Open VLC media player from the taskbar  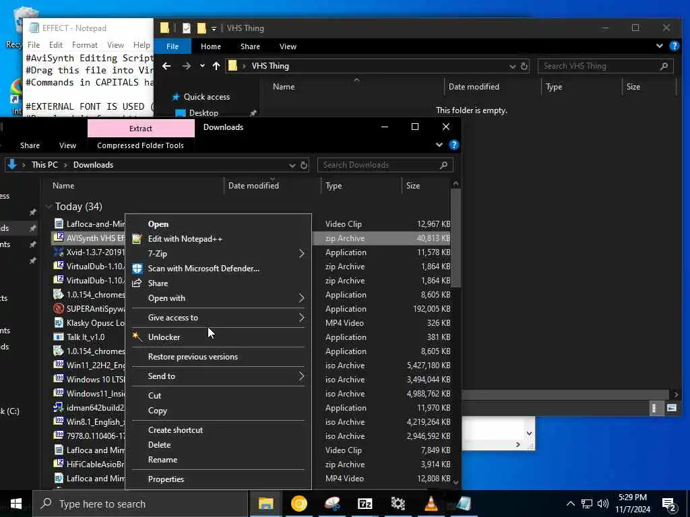pos(431,504)
